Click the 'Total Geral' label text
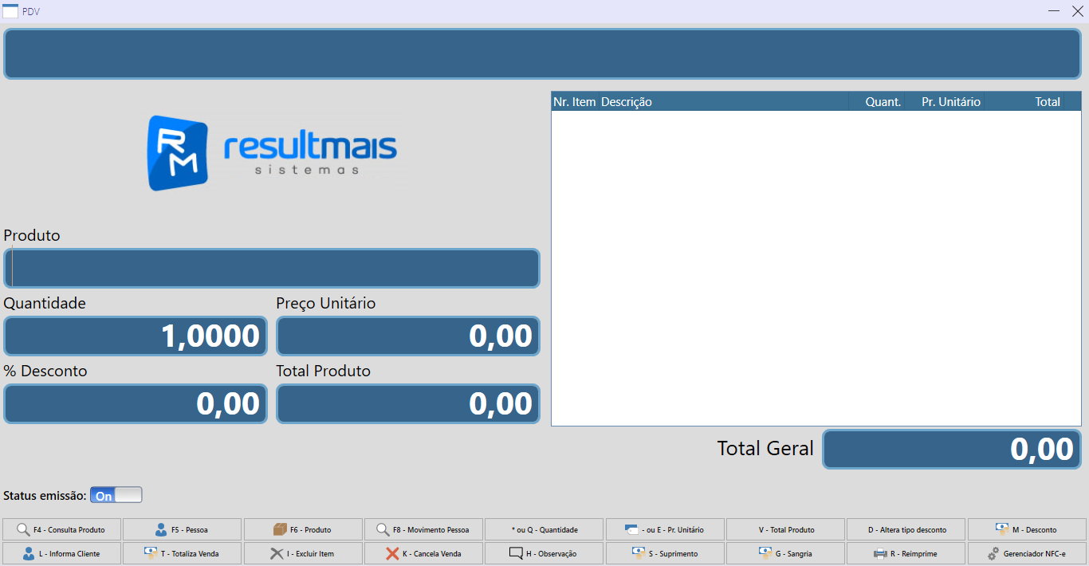Screen dimensions: 1089x566 click(x=765, y=449)
